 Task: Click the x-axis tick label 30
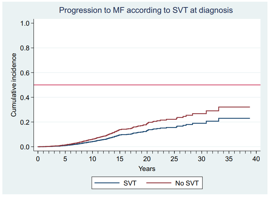tap(202, 159)
